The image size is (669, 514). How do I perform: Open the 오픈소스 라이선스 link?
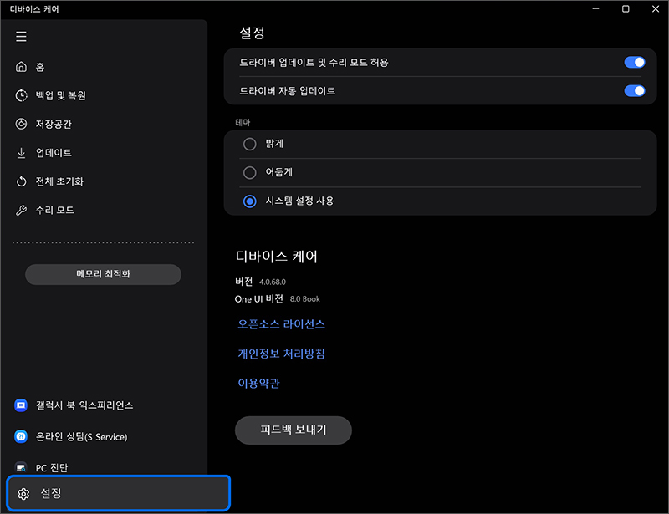tap(280, 324)
